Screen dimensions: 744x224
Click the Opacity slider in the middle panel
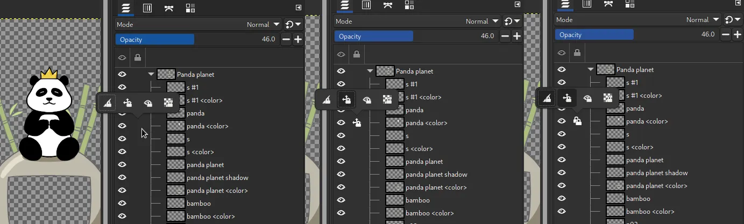click(416, 36)
